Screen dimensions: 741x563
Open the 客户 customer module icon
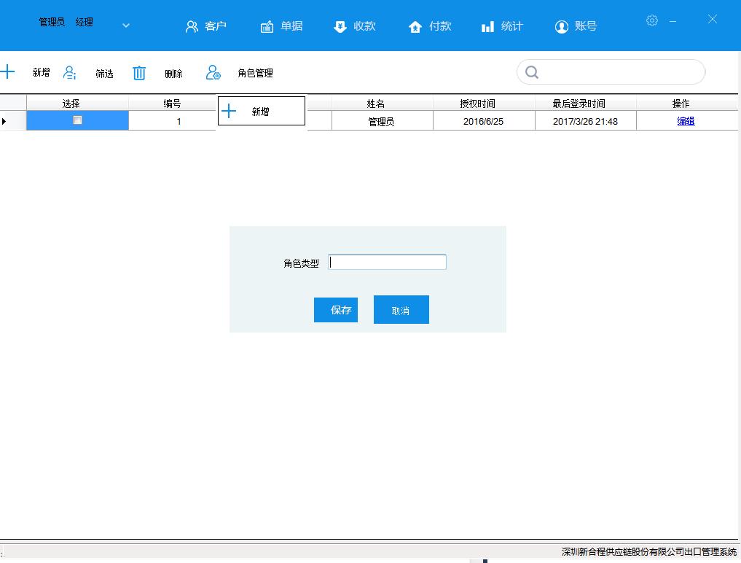tap(192, 26)
